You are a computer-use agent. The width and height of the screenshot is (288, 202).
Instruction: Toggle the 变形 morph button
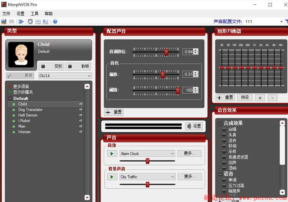click(51, 66)
